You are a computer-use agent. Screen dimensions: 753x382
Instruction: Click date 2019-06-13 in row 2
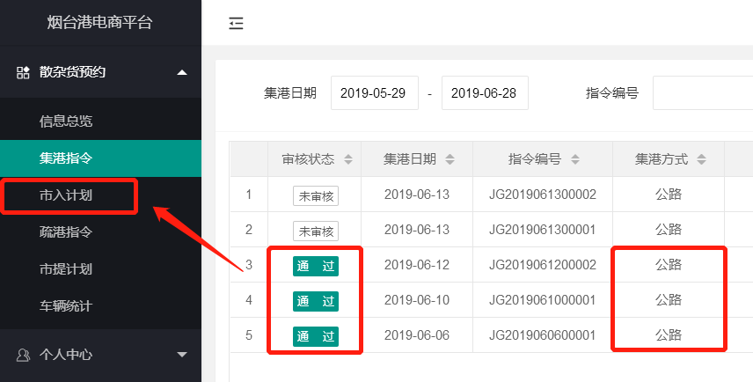[x=417, y=229]
